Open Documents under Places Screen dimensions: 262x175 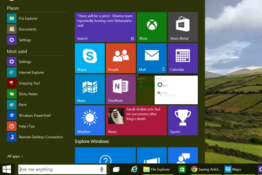(x=37, y=29)
